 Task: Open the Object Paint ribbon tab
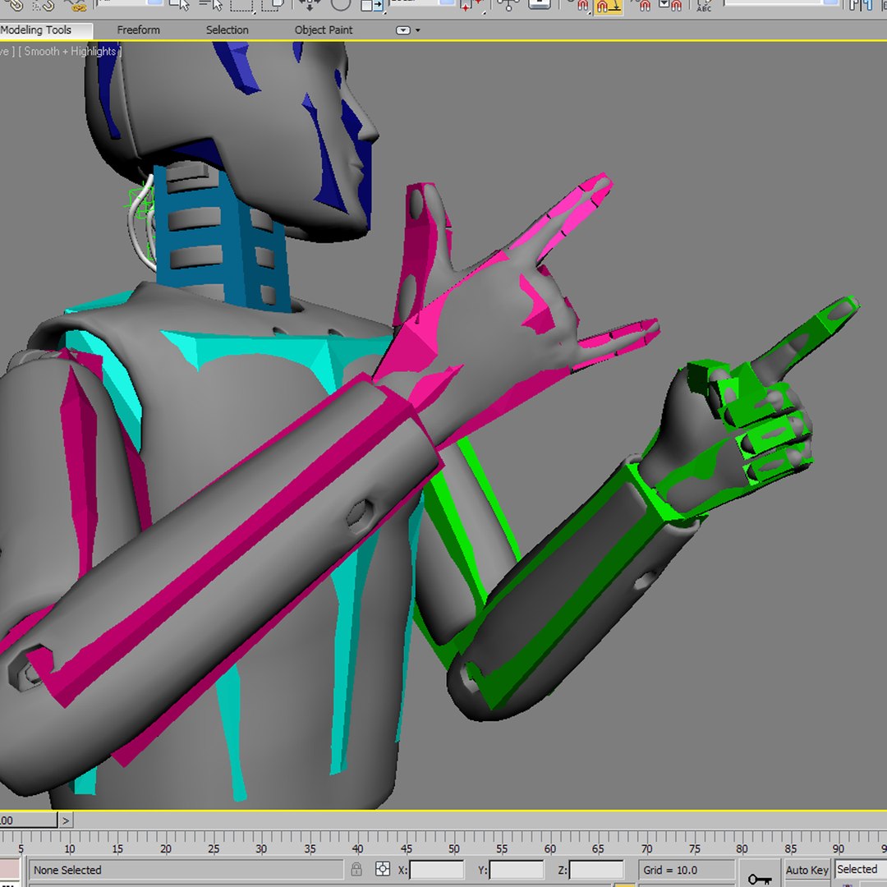pyautogui.click(x=323, y=30)
